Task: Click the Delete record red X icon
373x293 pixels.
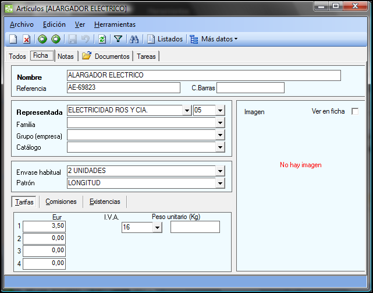Action: [26, 39]
